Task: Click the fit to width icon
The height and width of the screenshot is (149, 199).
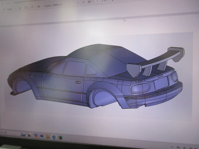Action: click(90, 2)
